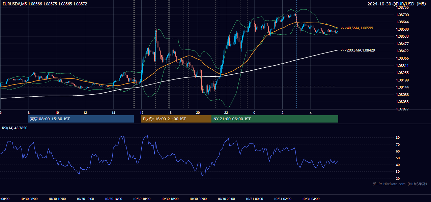431x202 pixels.
Task: Click the 10/30 12:00 time axis label
Action: (85, 199)
